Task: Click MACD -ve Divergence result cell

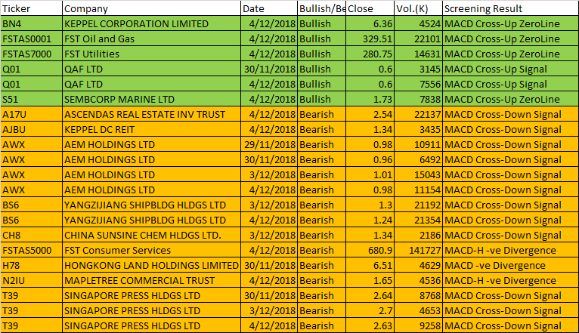Action: tap(511, 266)
